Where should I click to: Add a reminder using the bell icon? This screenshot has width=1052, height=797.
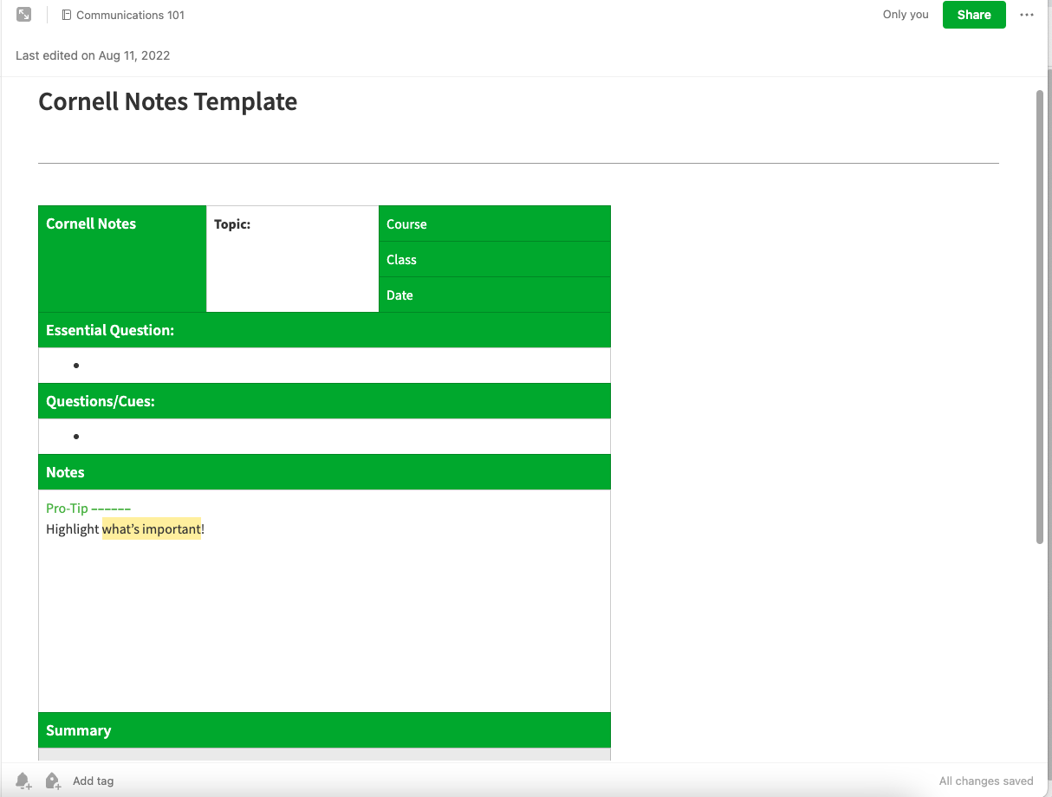click(23, 781)
